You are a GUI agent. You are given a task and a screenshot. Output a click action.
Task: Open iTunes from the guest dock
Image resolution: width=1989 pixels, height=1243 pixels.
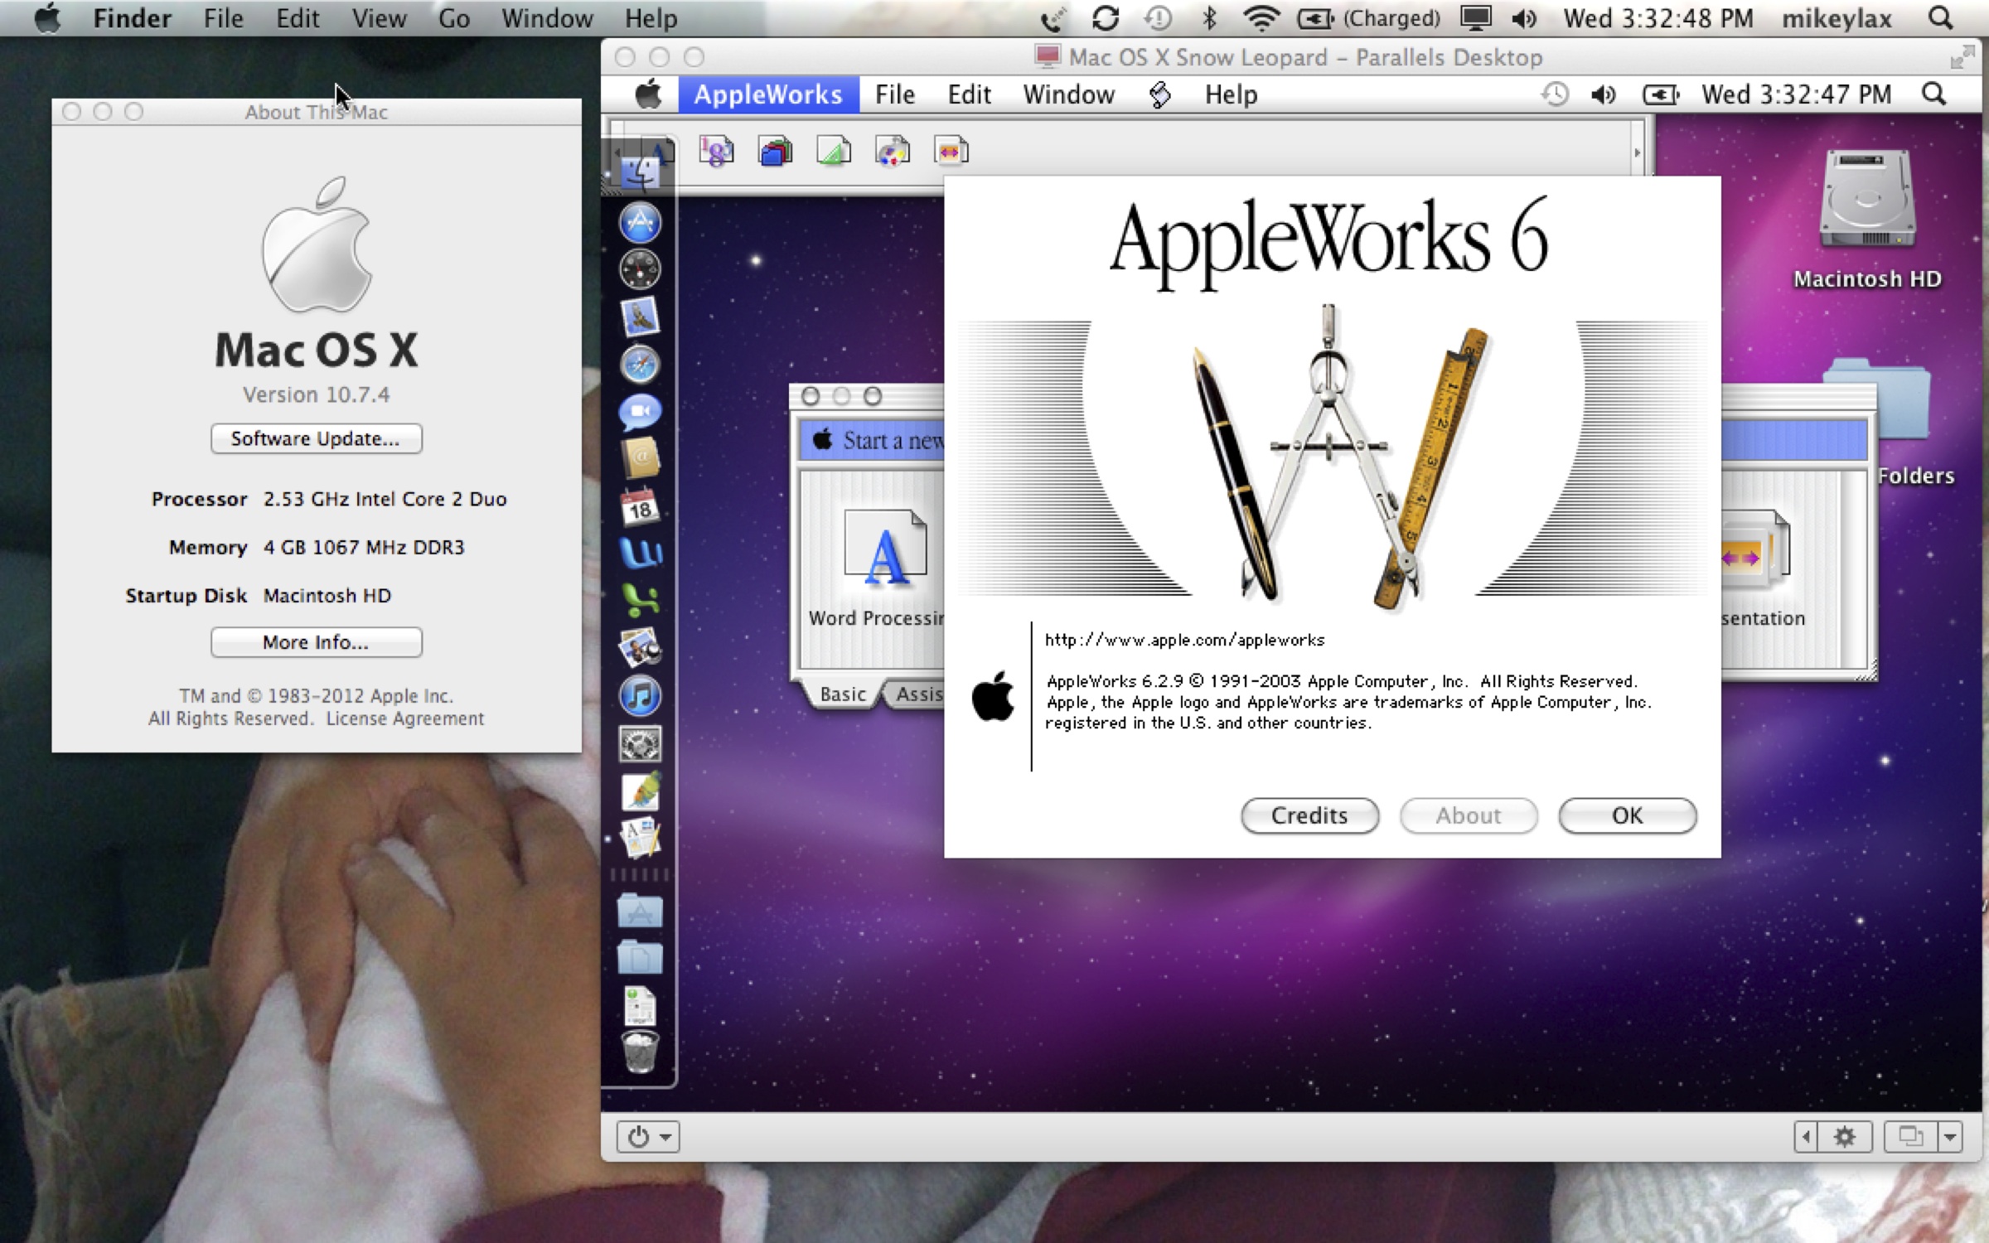640,695
